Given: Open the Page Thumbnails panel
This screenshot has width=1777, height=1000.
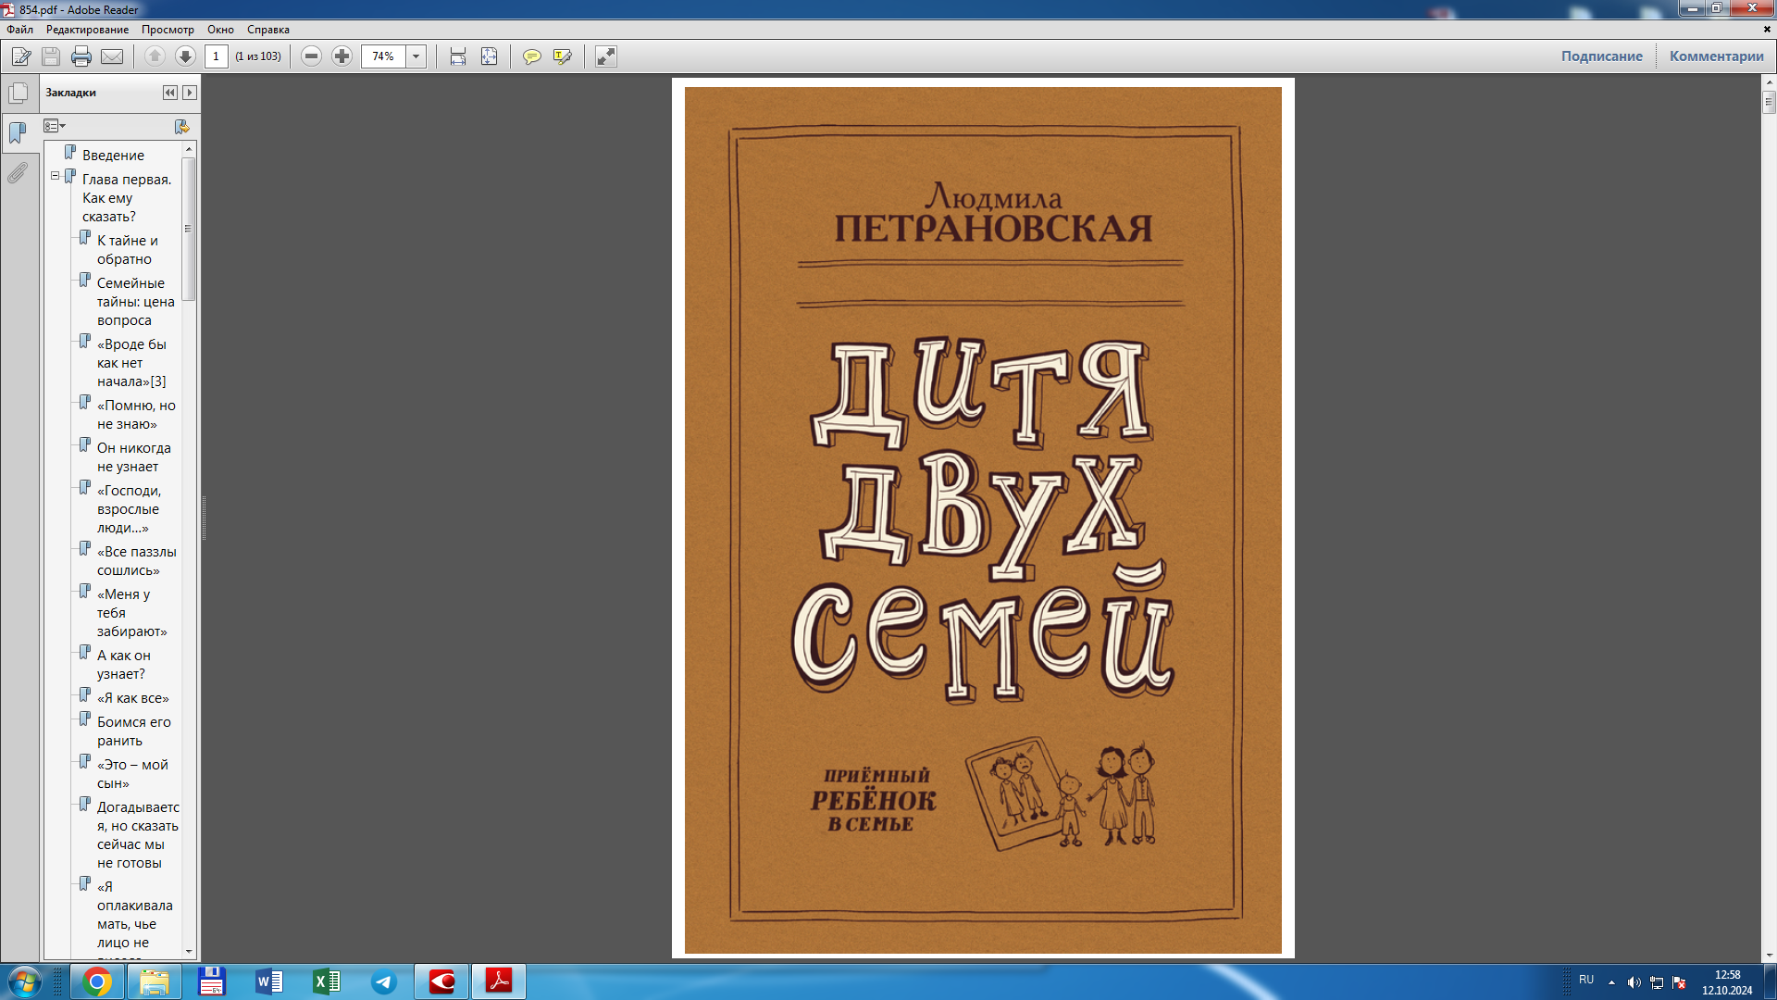Looking at the screenshot, I should (x=18, y=93).
